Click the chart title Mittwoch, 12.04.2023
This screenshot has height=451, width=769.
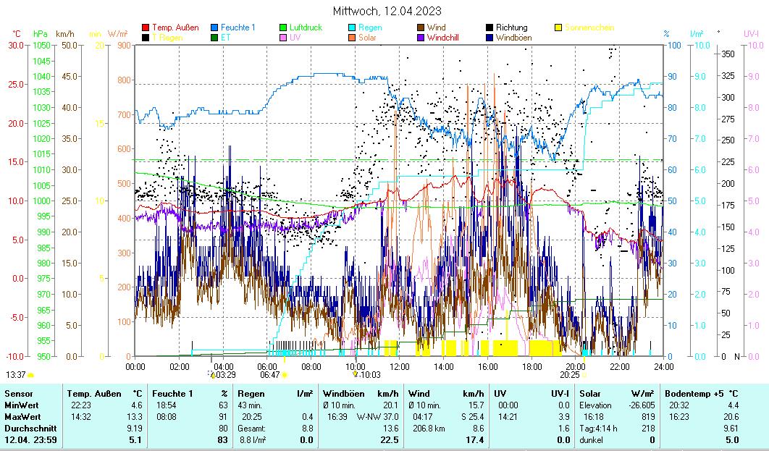coord(387,11)
